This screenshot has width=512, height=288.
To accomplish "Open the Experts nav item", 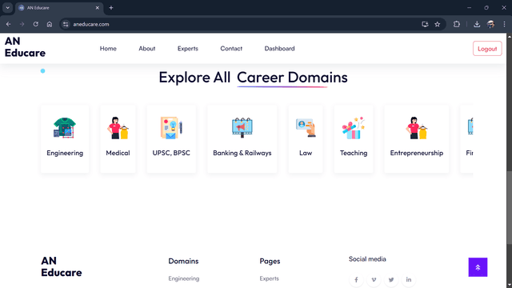I will [188, 48].
